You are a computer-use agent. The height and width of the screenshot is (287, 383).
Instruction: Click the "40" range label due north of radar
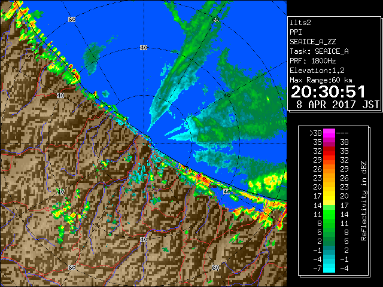click(144, 47)
